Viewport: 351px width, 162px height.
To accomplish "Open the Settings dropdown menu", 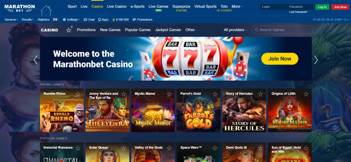I will coord(71,20).
